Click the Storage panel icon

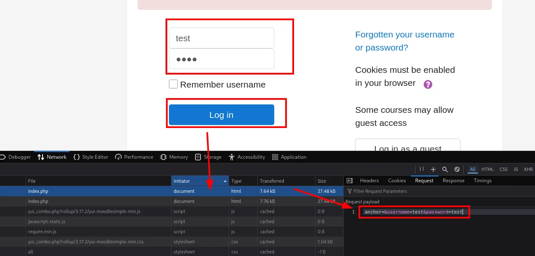(x=198, y=157)
